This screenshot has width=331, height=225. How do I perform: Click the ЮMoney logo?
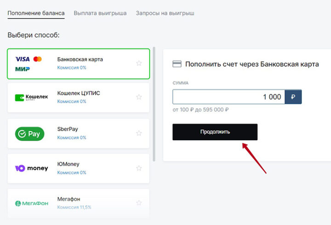(x=31, y=168)
